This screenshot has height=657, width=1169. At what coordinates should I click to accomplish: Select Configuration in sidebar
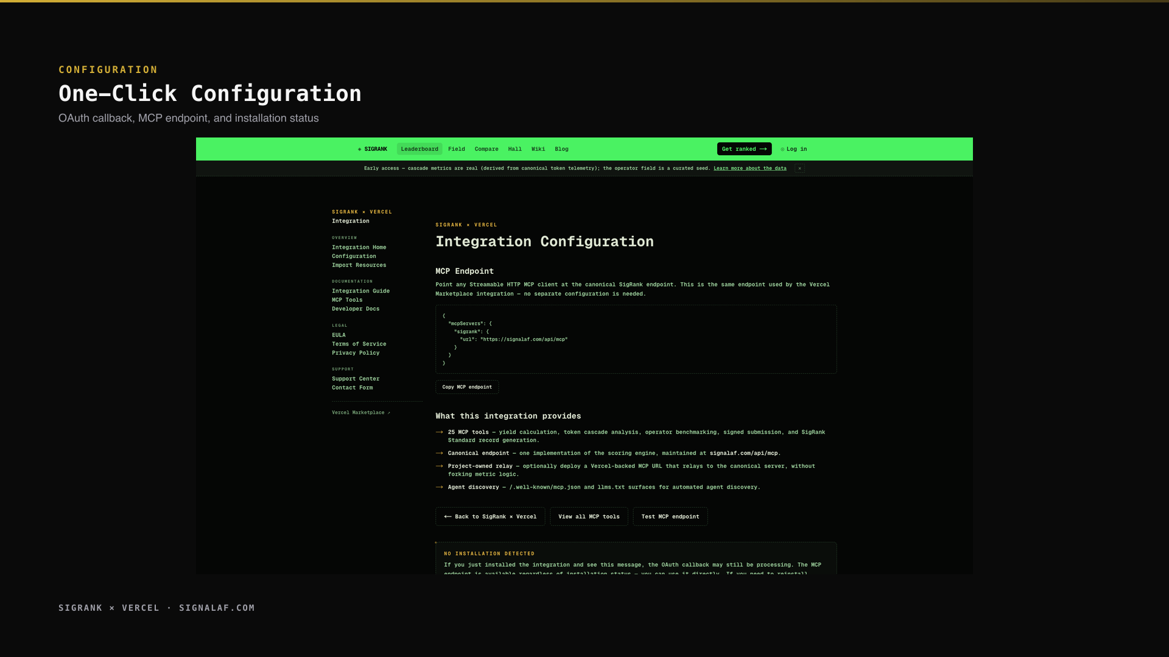tap(354, 256)
